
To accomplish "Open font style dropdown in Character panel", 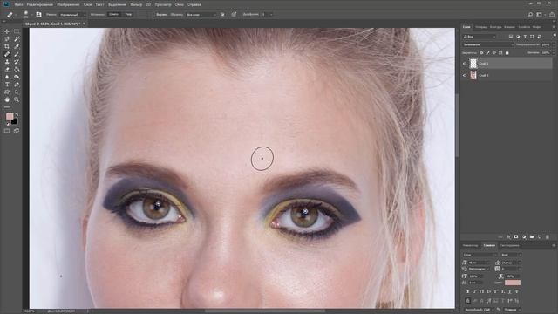I will 511,255.
